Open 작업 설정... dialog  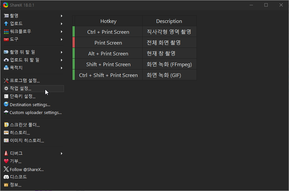(x=33, y=88)
